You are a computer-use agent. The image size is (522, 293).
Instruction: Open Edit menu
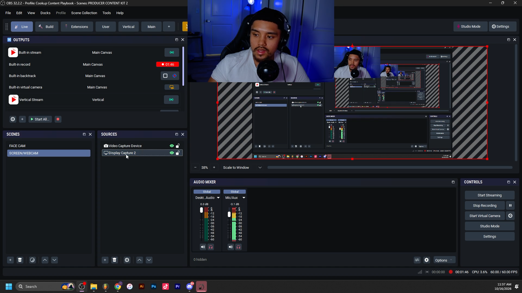pyautogui.click(x=19, y=13)
